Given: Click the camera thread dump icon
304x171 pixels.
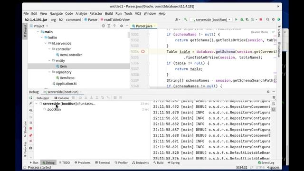Looking at the screenshot, I should 30,148.
